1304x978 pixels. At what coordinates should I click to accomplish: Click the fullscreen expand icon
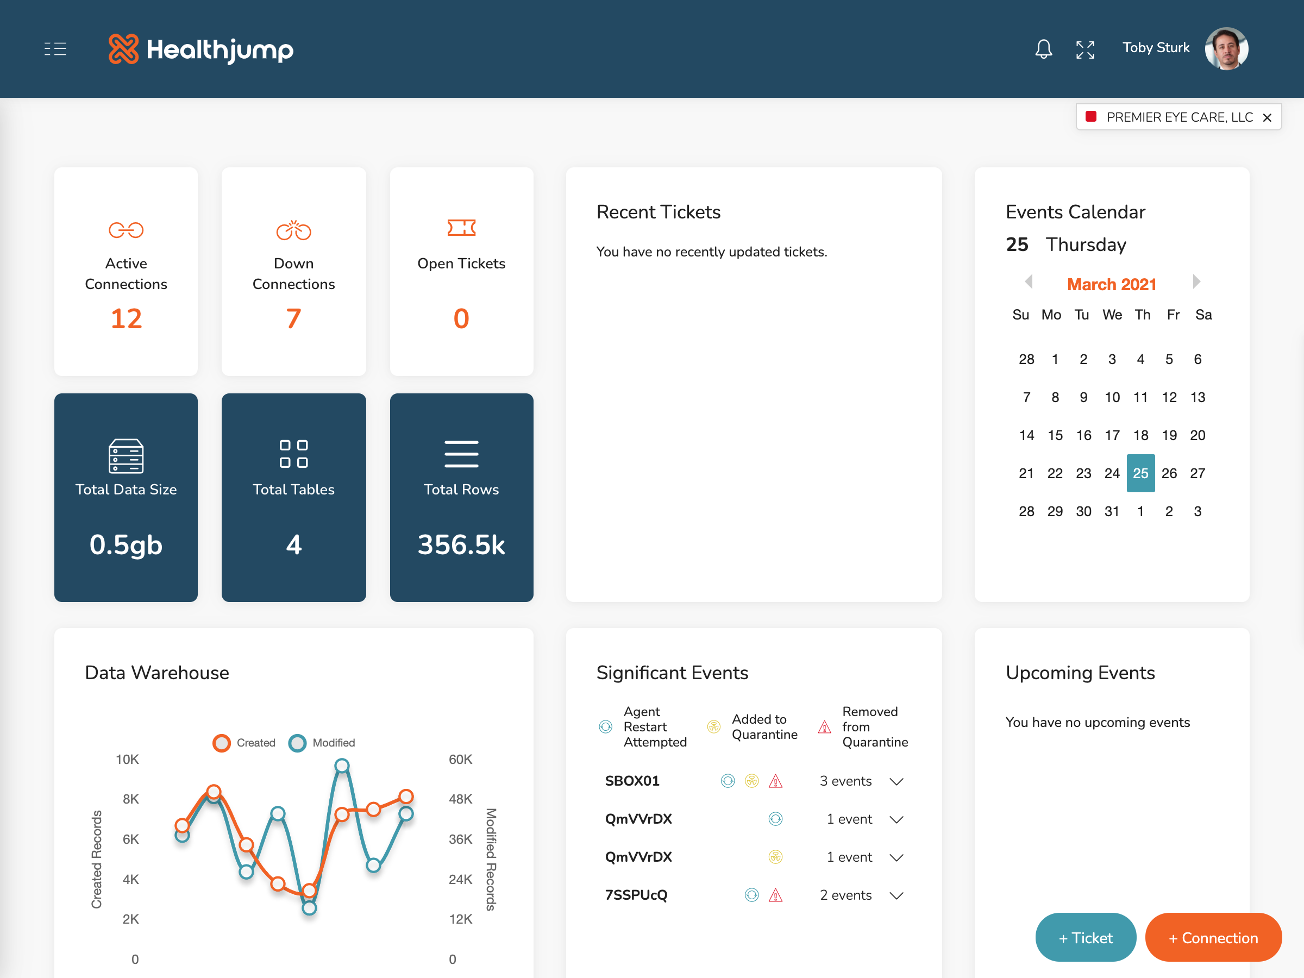tap(1085, 49)
